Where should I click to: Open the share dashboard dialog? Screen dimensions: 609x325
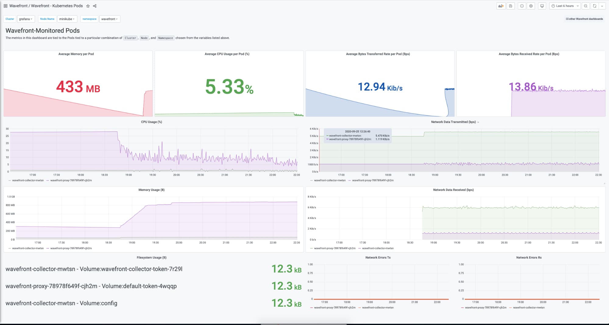coord(95,6)
